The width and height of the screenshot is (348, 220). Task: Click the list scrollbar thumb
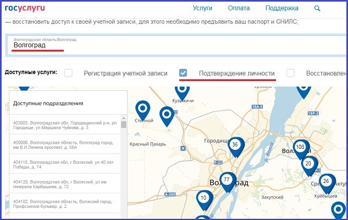coord(124,124)
